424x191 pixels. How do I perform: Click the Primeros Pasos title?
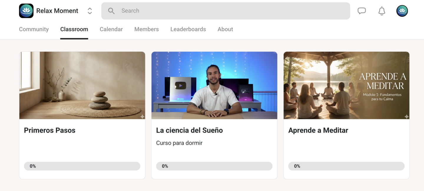point(50,130)
